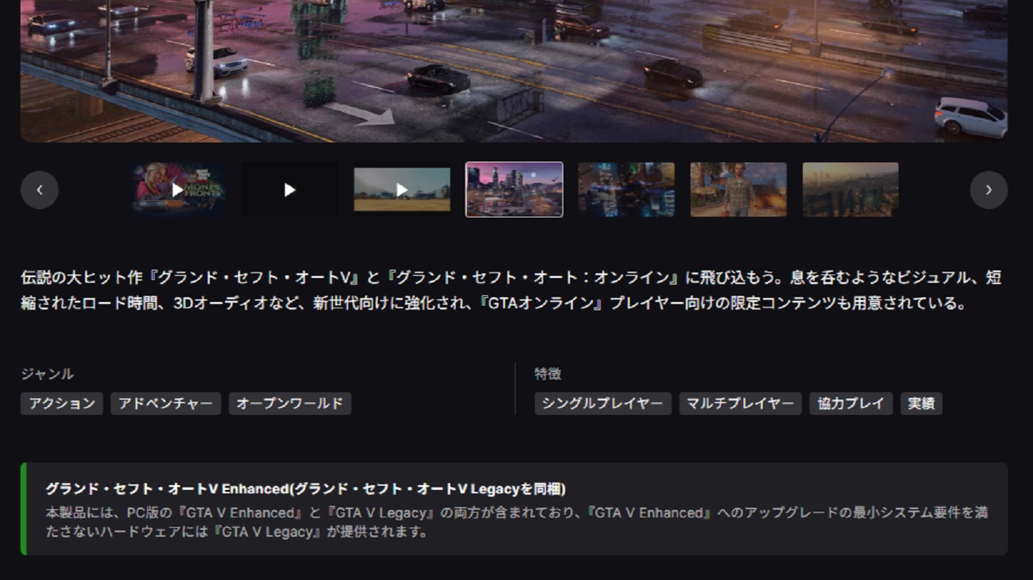The width and height of the screenshot is (1033, 580).
Task: Select the highlighted city skyline screenshot thumbnail
Action: 514,190
